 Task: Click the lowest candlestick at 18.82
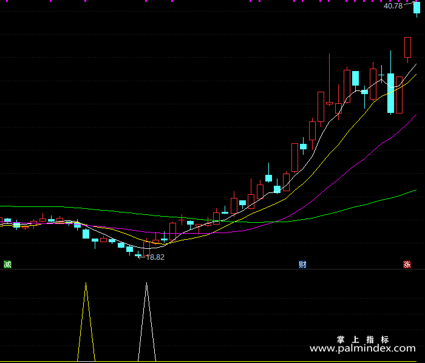tap(138, 254)
